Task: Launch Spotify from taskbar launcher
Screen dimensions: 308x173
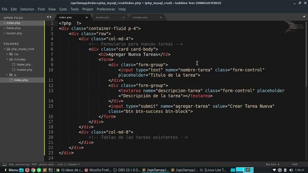Action: point(39,170)
